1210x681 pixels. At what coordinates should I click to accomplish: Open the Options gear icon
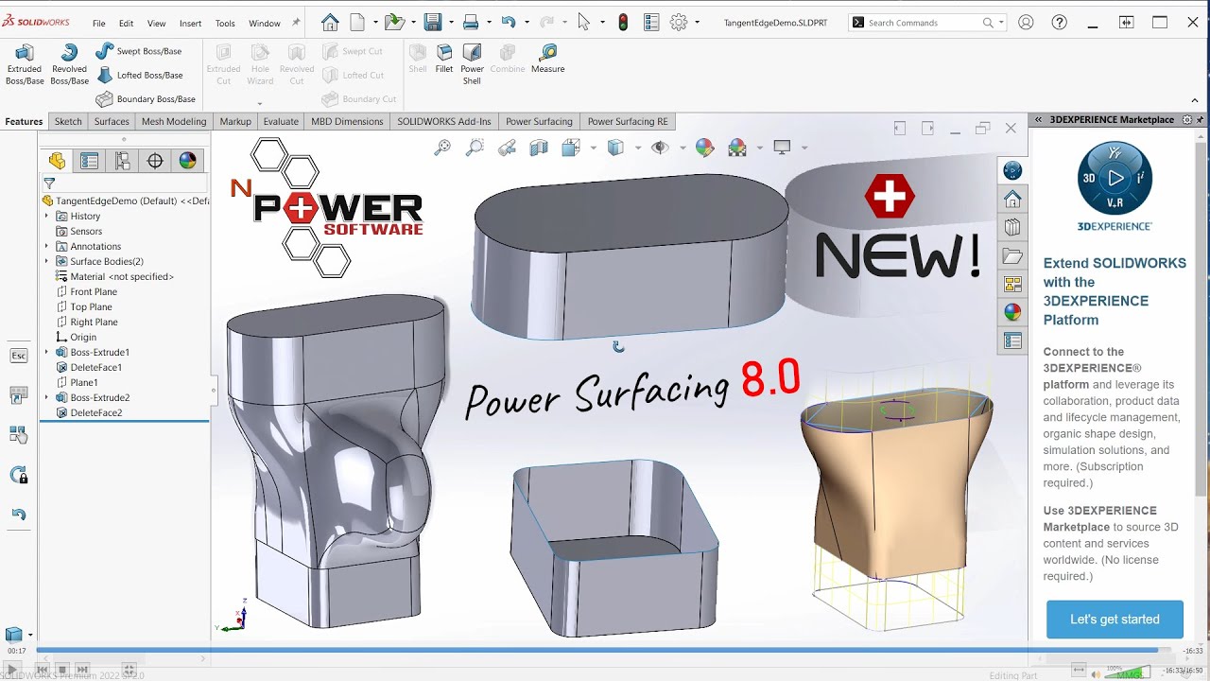(679, 22)
